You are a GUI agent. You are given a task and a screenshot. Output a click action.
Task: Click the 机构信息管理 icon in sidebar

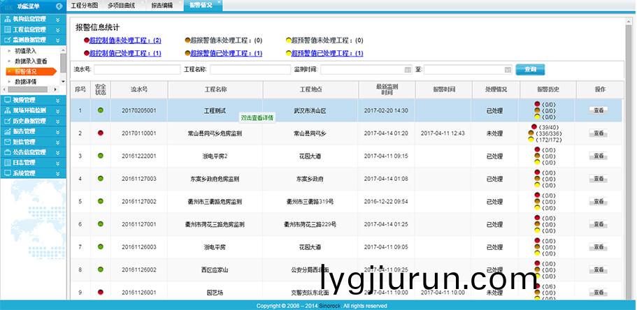8,20
